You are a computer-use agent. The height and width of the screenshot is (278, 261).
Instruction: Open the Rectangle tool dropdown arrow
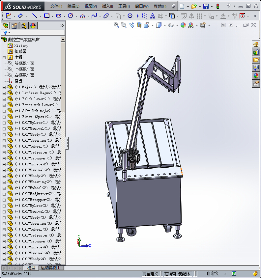pos(52,16)
